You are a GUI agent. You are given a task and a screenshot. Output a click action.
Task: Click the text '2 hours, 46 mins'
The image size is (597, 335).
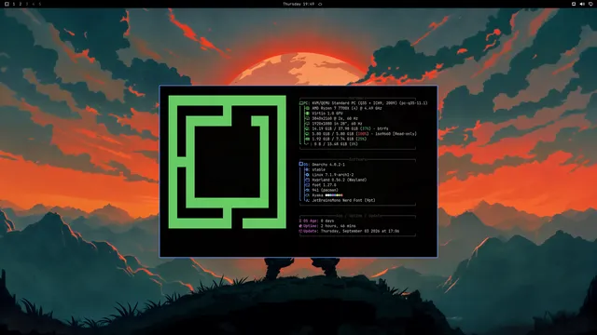click(338, 226)
